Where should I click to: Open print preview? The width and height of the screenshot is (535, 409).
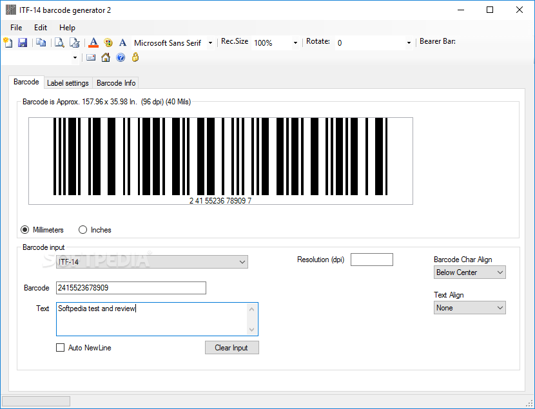58,42
